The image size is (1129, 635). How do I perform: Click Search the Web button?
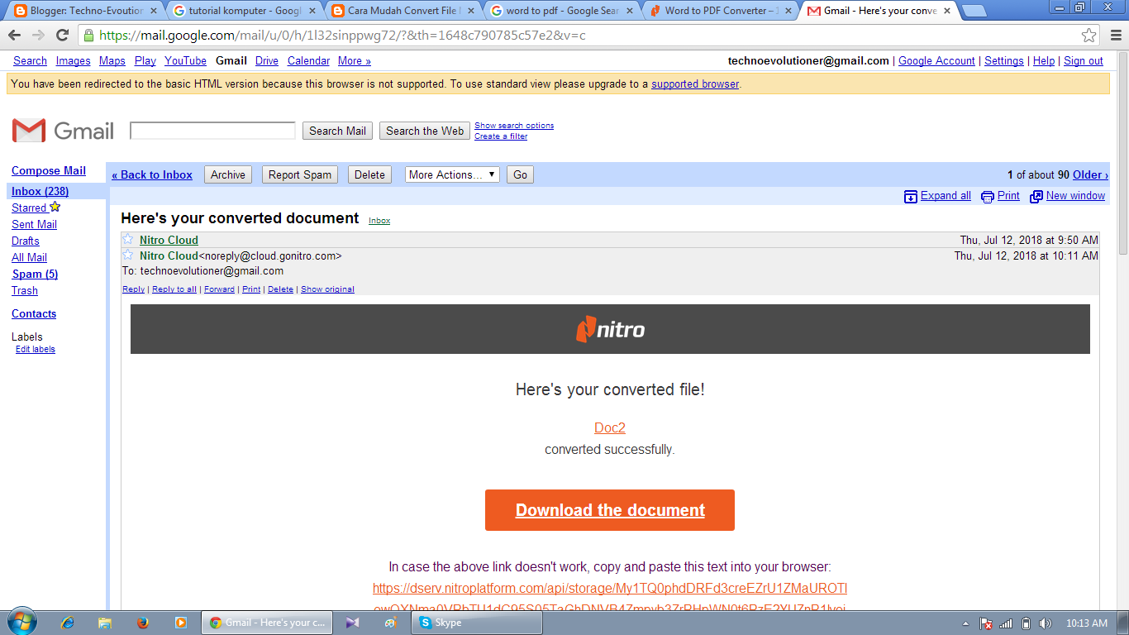[x=425, y=131]
